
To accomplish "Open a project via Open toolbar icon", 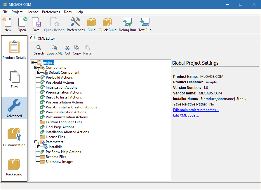I will click(22, 22).
